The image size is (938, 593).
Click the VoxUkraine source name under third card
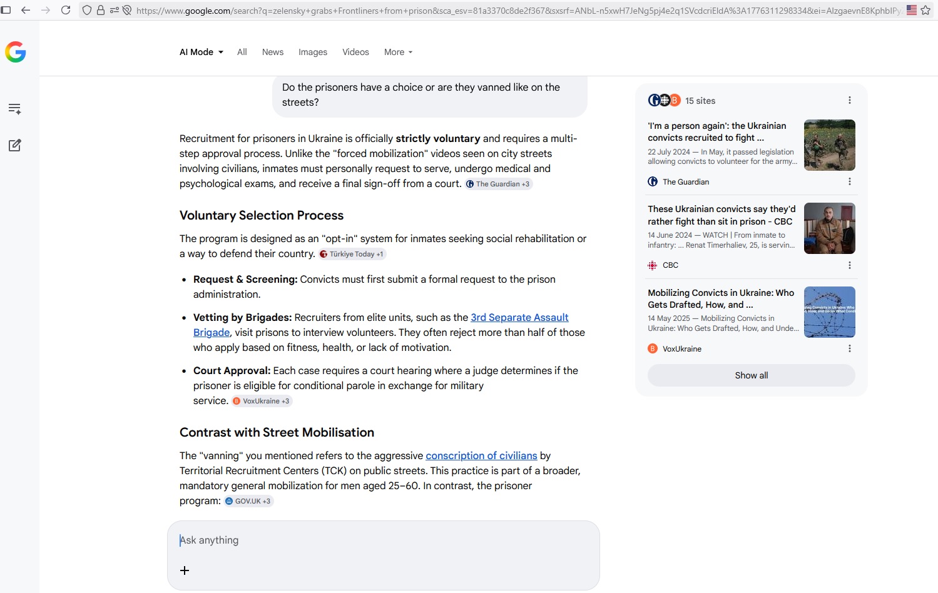(682, 349)
